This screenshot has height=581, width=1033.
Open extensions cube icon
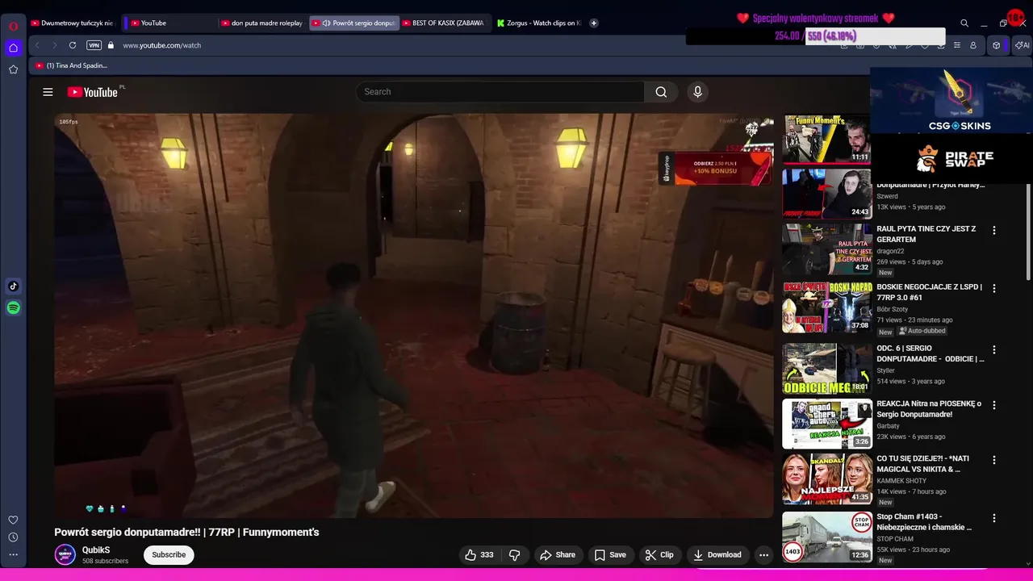pyautogui.click(x=997, y=45)
